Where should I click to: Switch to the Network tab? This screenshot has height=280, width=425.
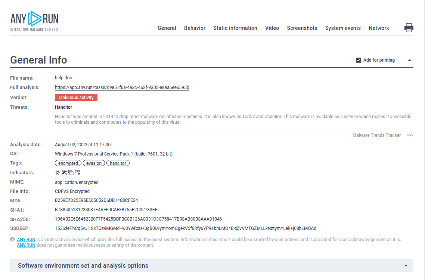(x=379, y=28)
